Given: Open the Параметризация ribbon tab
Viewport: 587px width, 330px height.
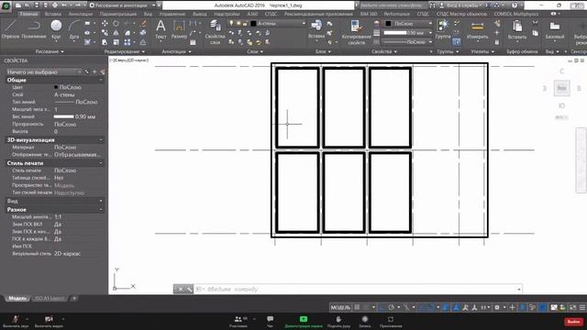Looking at the screenshot, I should 118,14.
